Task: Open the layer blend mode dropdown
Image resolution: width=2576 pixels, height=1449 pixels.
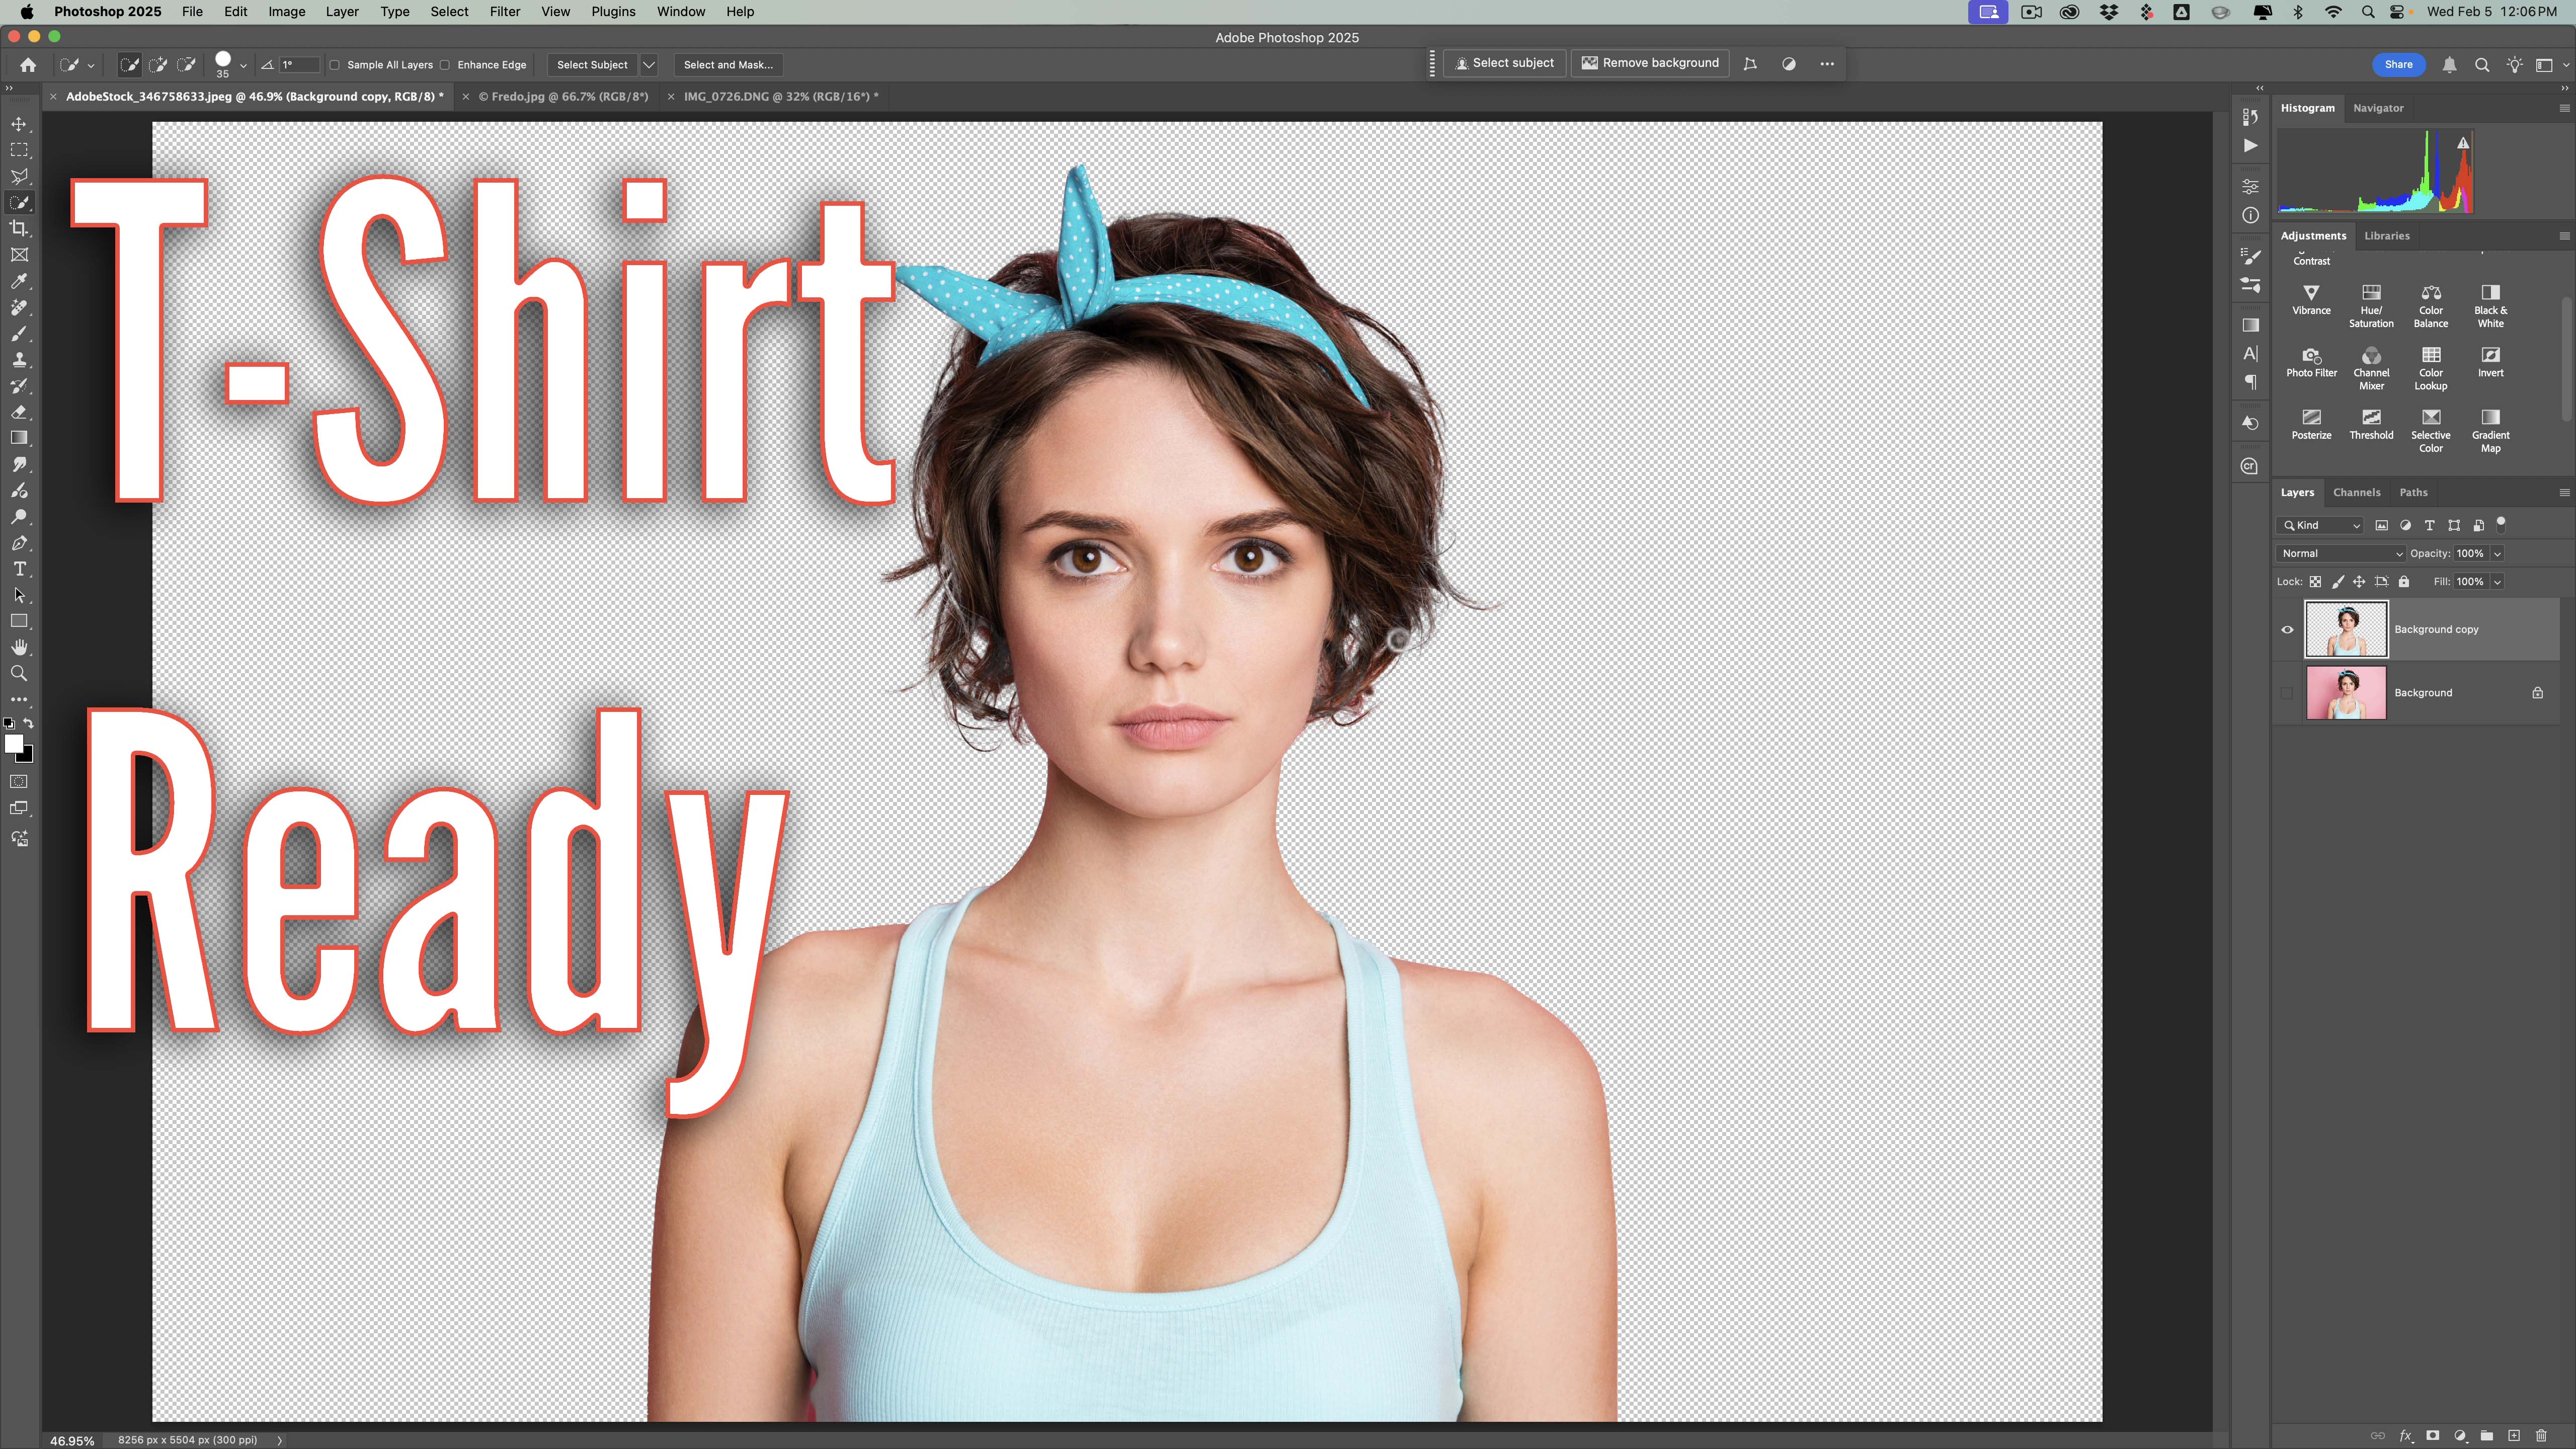Action: point(2340,553)
